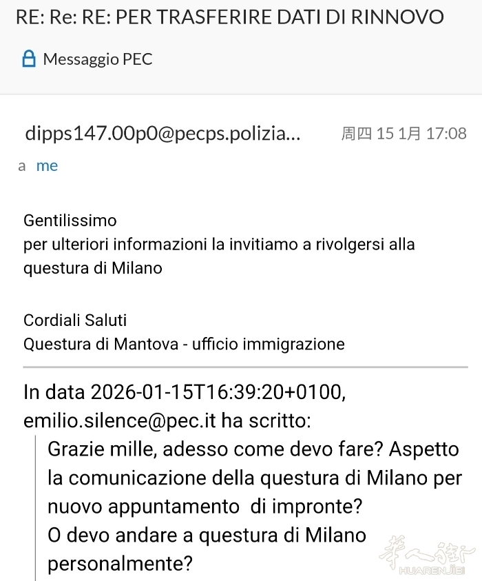Image resolution: width=482 pixels, height=581 pixels.
Task: Open the sender address dipps147.00p0@pecps.polizia
Action: pyautogui.click(x=163, y=133)
